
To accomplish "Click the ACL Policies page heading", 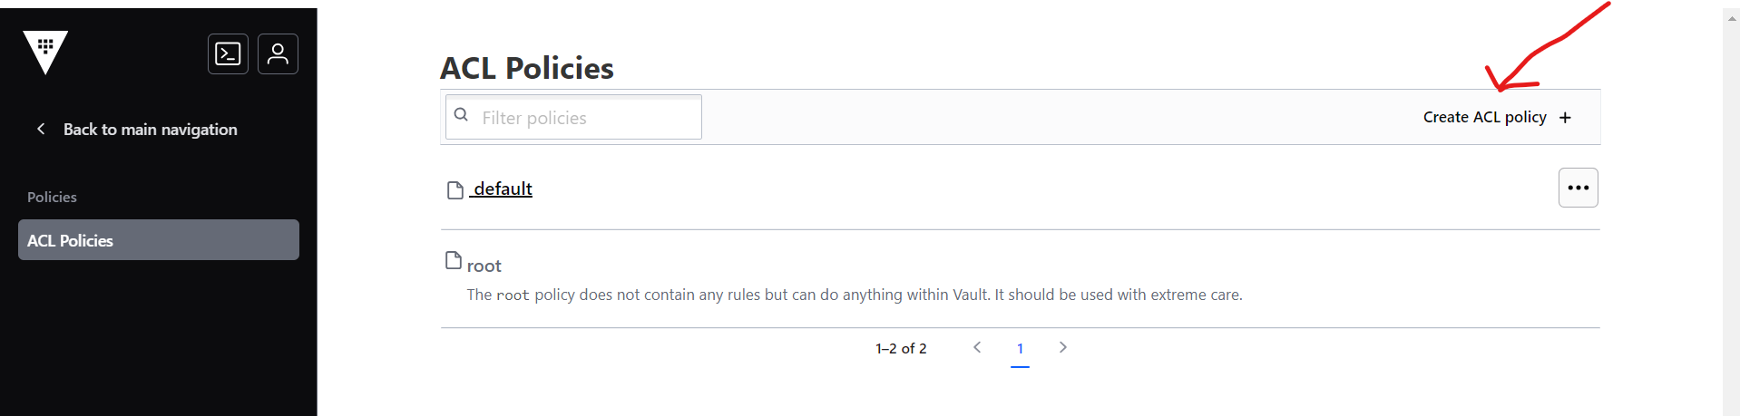I will point(527,68).
